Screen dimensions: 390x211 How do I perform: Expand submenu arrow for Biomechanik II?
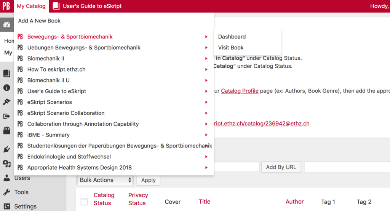(x=206, y=59)
